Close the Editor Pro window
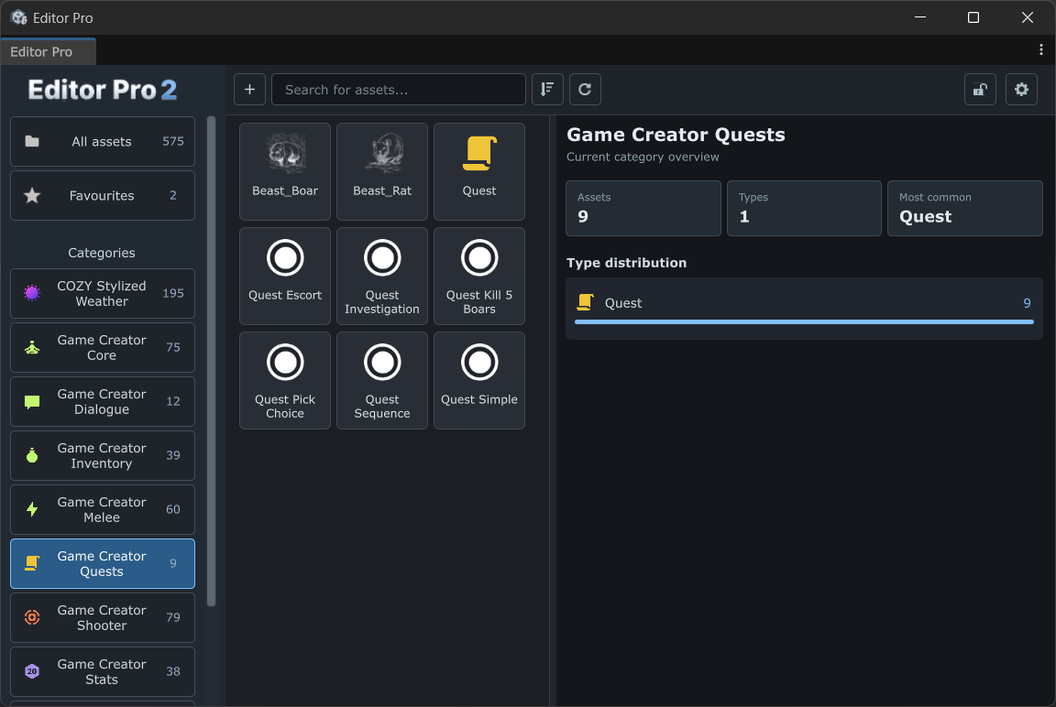 point(1027,17)
